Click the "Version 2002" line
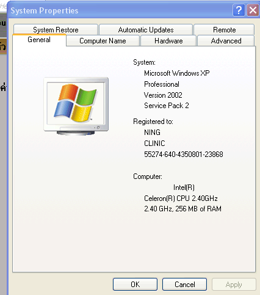Viewport: 260px width, 295px height. point(163,95)
